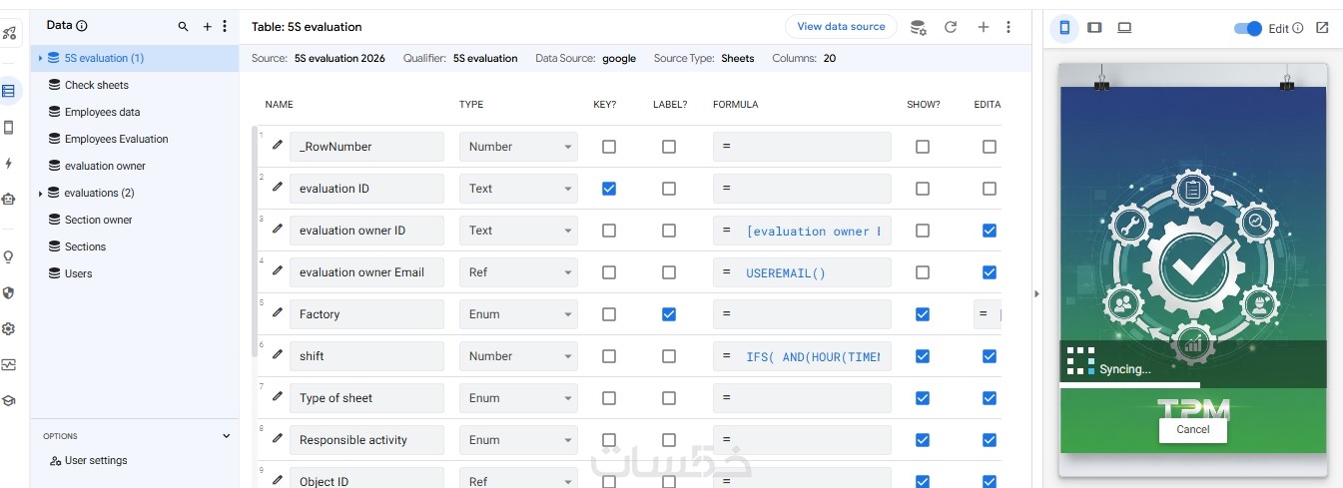Open the type dropdown for shift column
This screenshot has height=488, width=1343.
pos(518,356)
